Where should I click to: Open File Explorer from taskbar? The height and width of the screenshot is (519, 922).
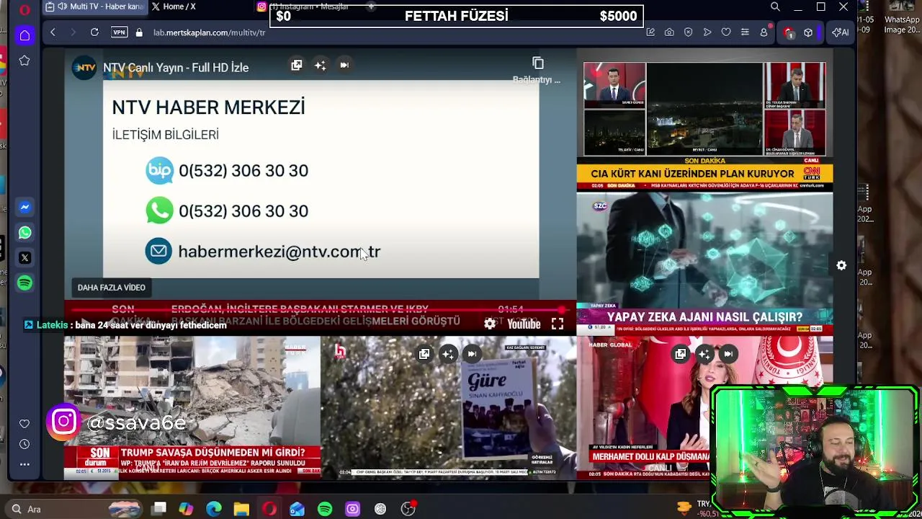tap(241, 509)
